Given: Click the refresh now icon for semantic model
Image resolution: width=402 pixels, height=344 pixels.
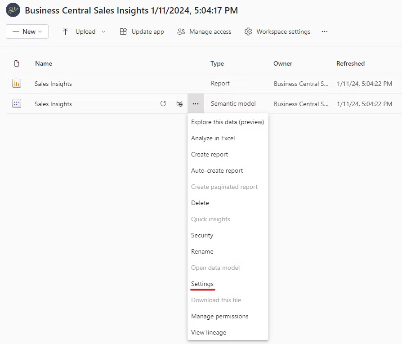Looking at the screenshot, I should click(163, 103).
